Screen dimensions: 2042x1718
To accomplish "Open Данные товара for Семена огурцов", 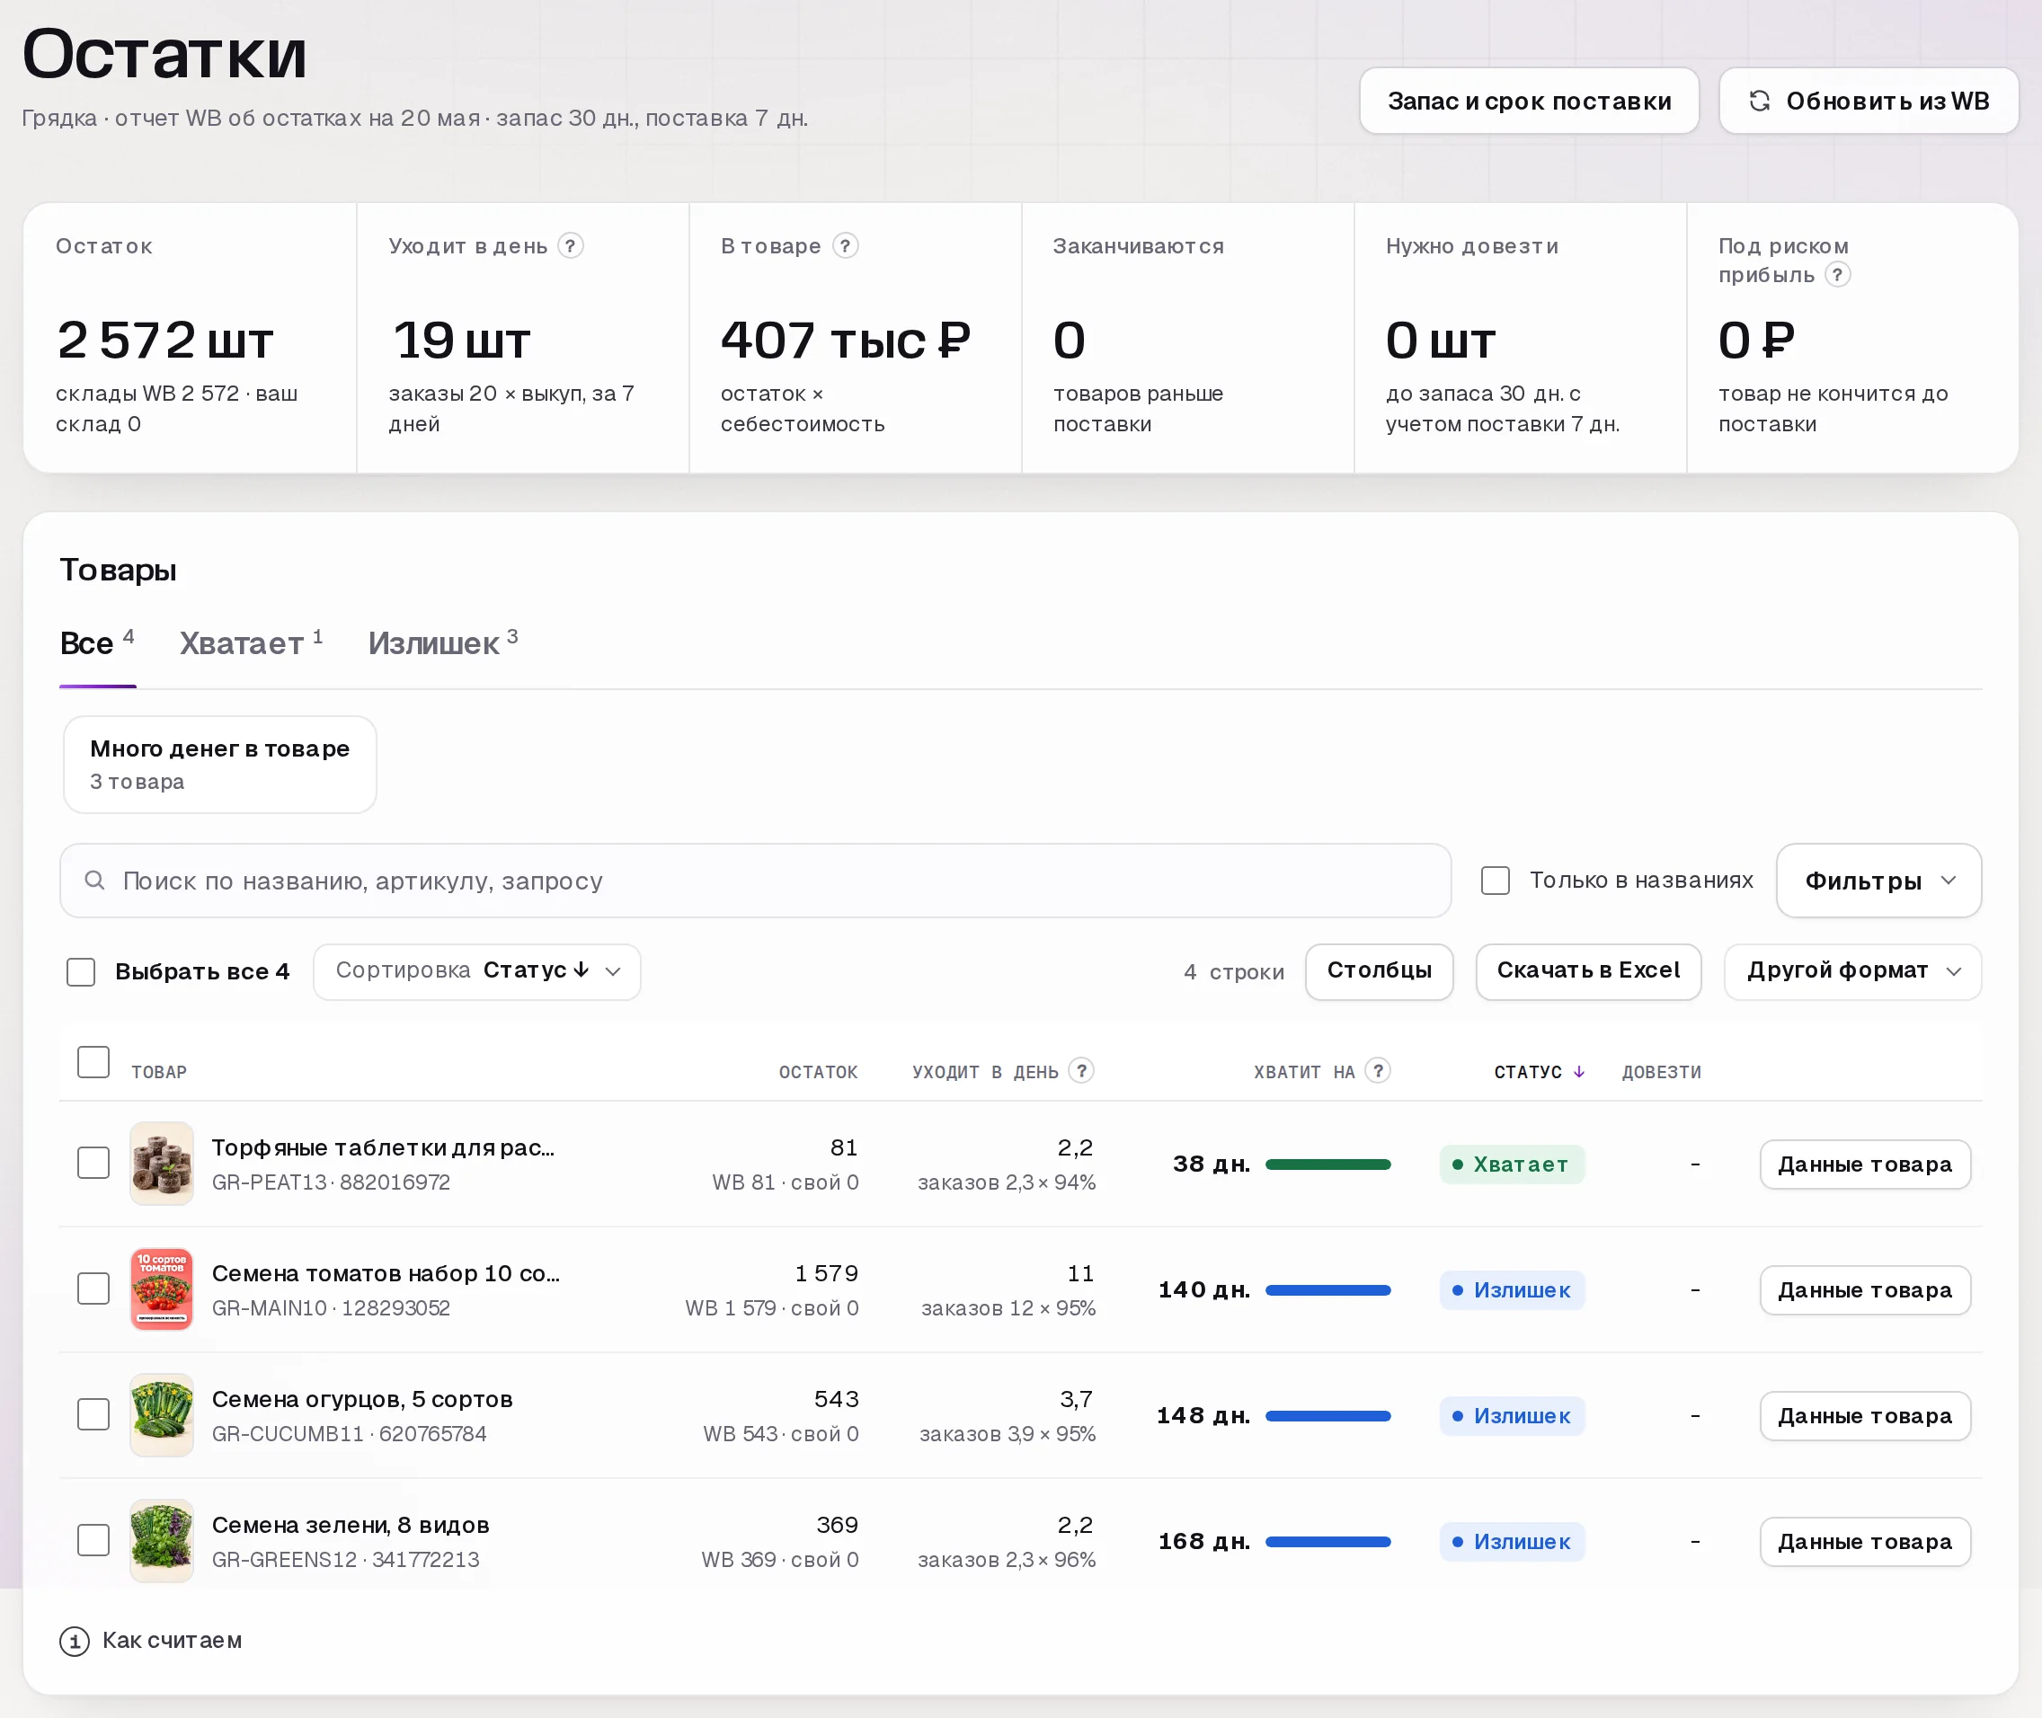I will point(1865,1416).
